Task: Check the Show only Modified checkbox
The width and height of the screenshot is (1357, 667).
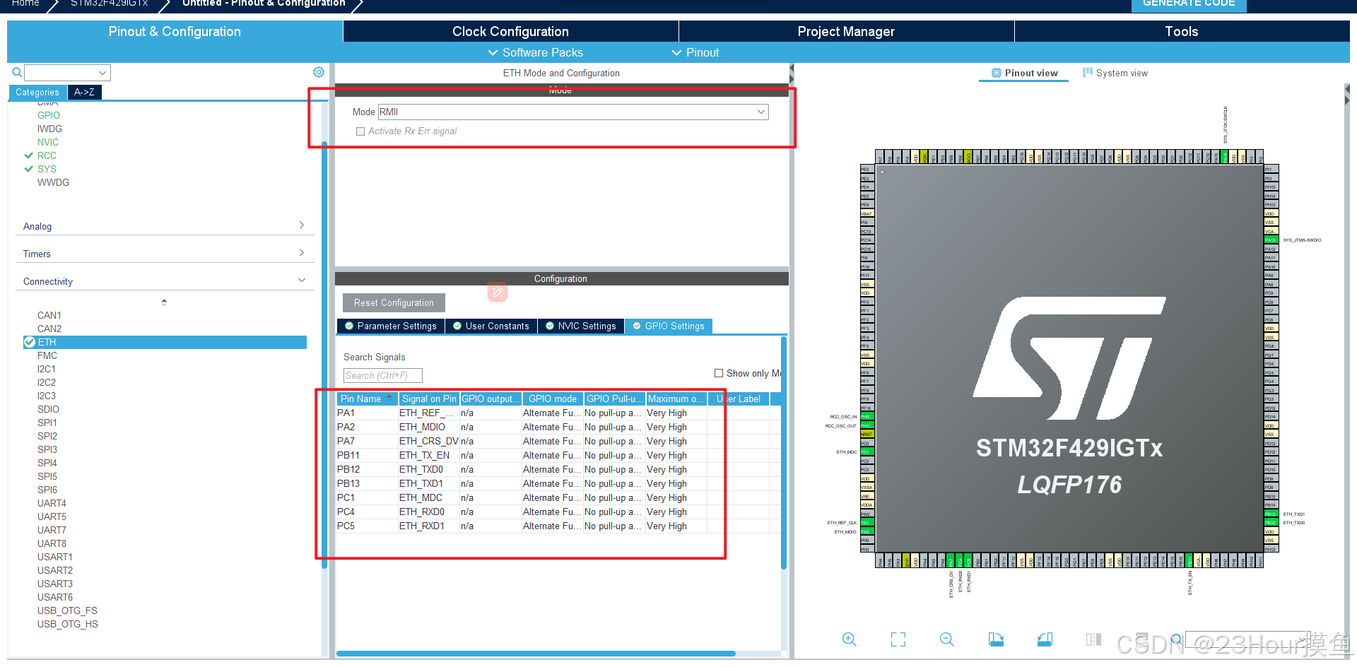Action: click(719, 373)
